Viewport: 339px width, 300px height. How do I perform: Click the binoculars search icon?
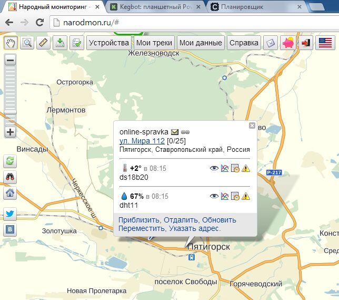[10, 177]
